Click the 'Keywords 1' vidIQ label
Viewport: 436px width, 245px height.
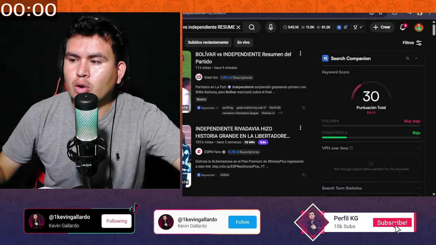207,175
